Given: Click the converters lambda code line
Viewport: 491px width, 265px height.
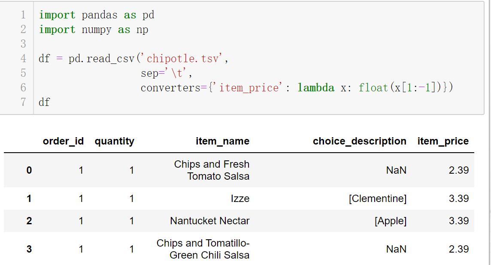Looking at the screenshot, I should click(x=296, y=88).
